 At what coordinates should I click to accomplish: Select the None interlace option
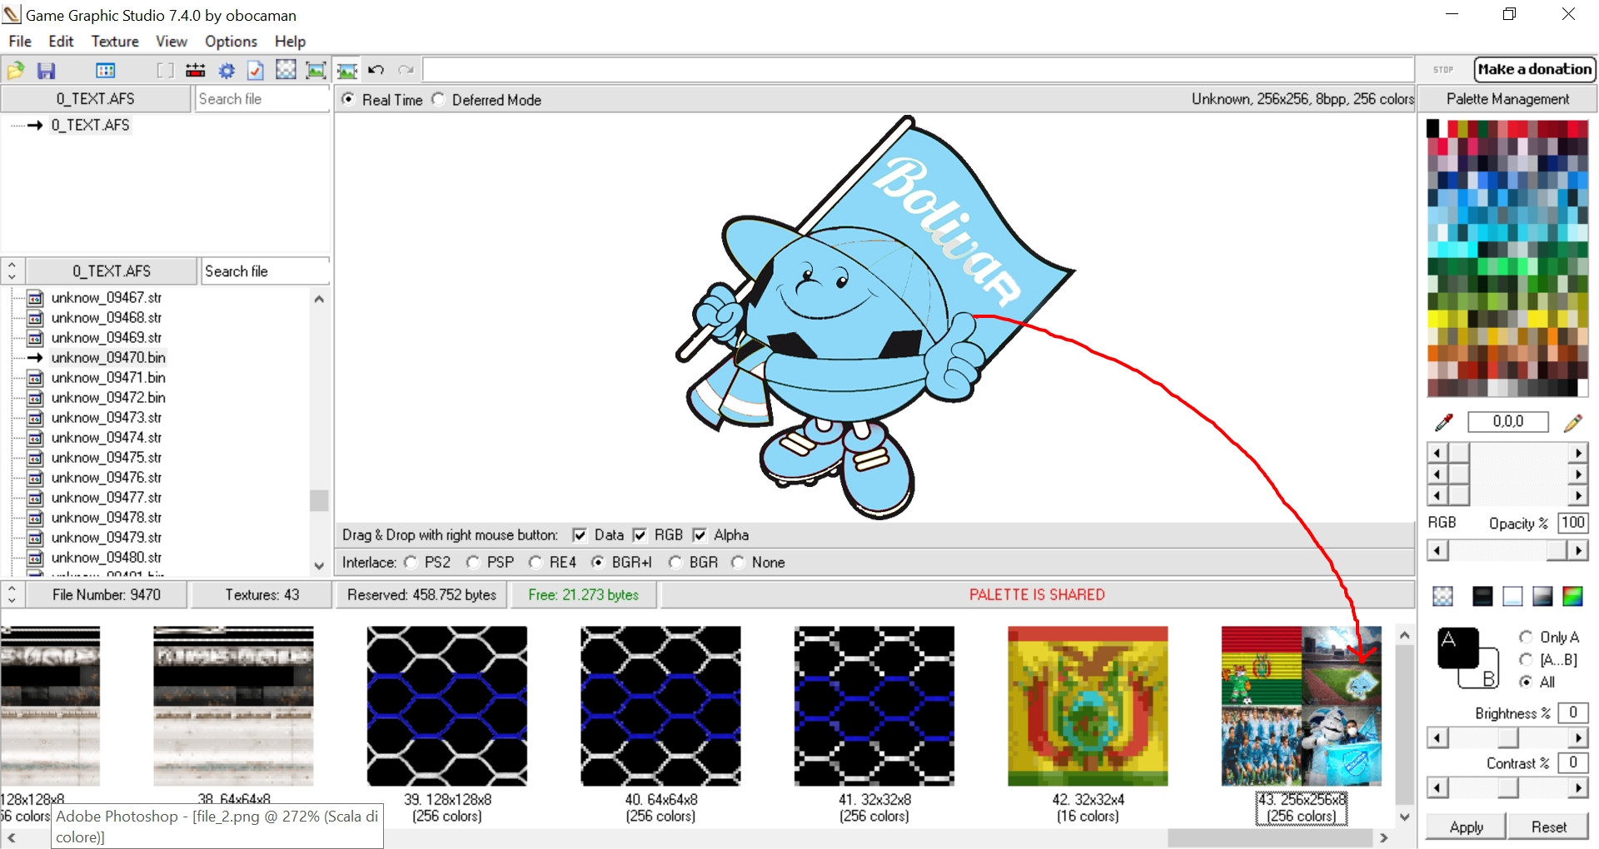(738, 563)
